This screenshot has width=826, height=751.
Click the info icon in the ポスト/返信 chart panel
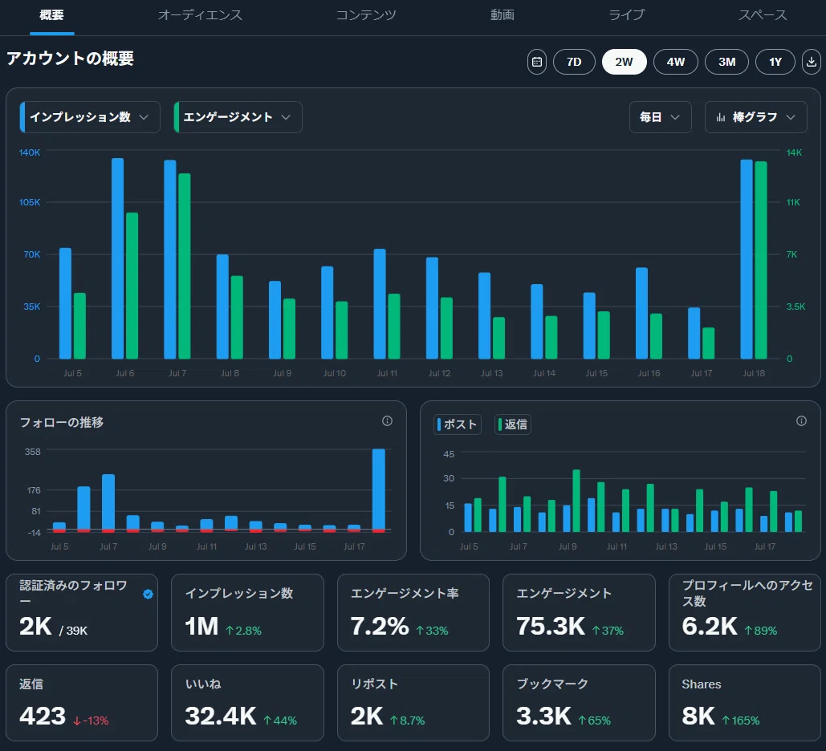801,420
